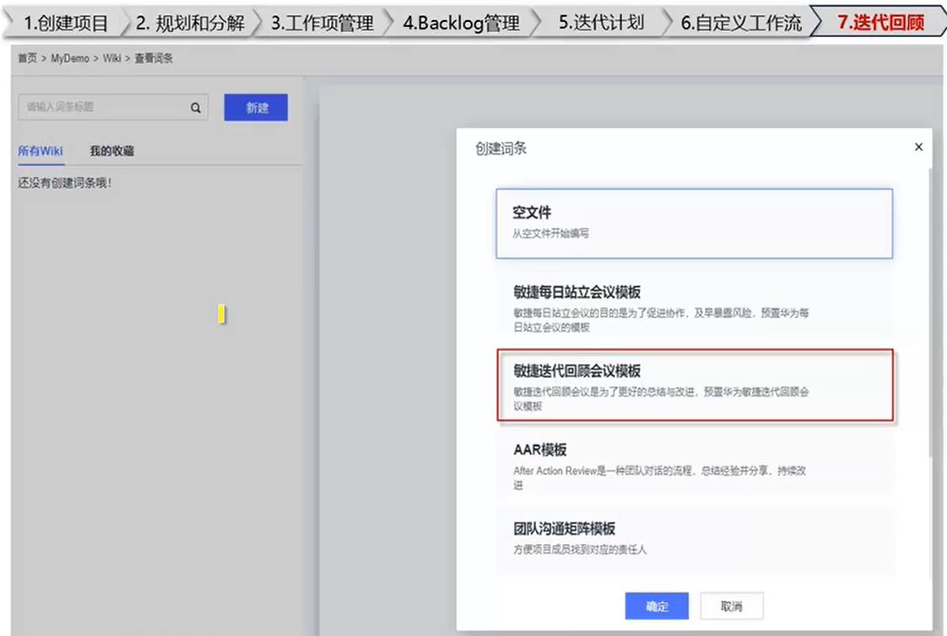The image size is (947, 636).
Task: Open the 5.迭代计划 step
Action: (x=603, y=23)
